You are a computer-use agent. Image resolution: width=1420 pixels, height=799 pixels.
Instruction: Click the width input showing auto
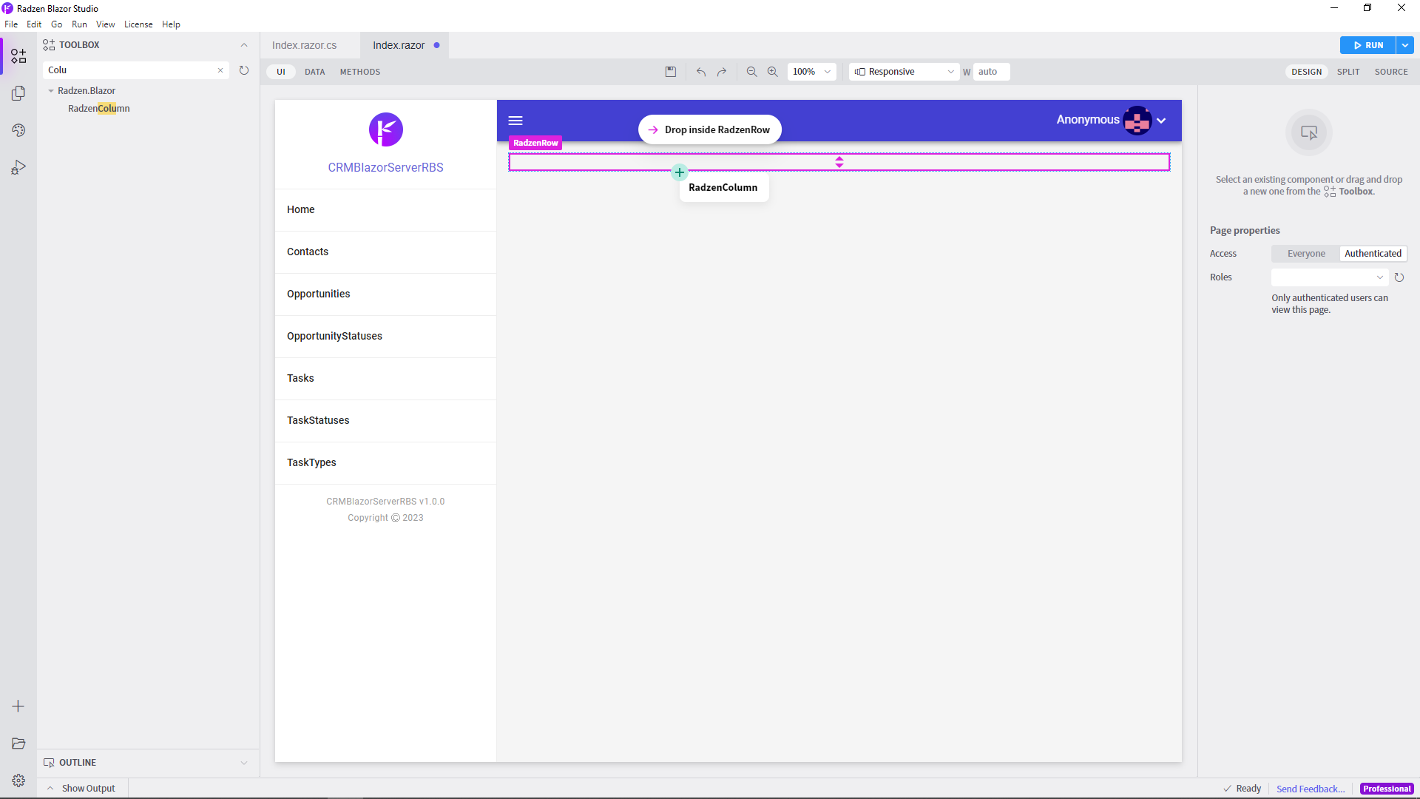click(991, 72)
